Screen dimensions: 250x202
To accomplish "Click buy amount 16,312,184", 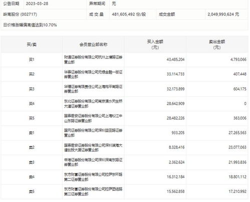I will (175, 177).
